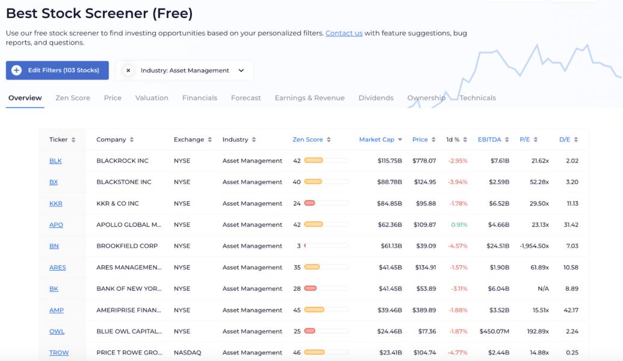The width and height of the screenshot is (623, 361).
Task: Click the Market Cap column header label
Action: pyautogui.click(x=377, y=140)
